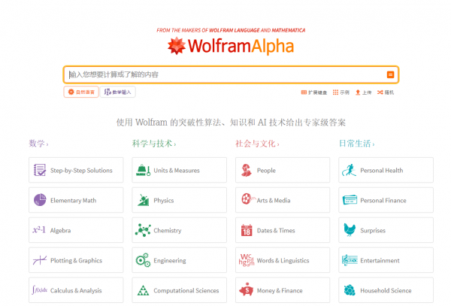Click the Words & Linguistics letters icon

coord(247,259)
